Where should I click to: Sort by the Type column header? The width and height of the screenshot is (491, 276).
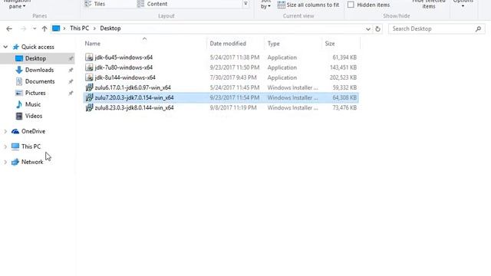click(273, 44)
